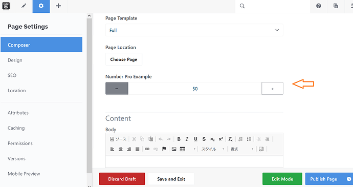Click inside the Body editor text area
This screenshot has height=187, width=353.
click(194, 161)
